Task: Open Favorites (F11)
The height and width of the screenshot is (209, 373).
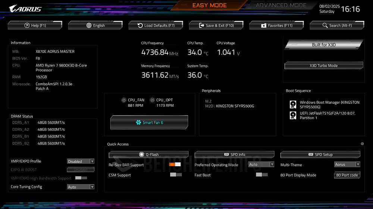Action: pyautogui.click(x=277, y=25)
